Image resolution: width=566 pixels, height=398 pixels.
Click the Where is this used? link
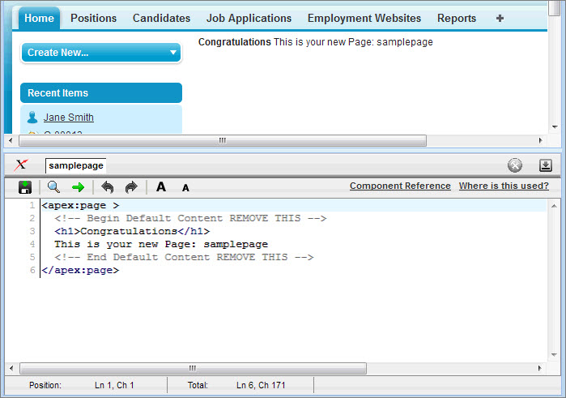click(504, 186)
